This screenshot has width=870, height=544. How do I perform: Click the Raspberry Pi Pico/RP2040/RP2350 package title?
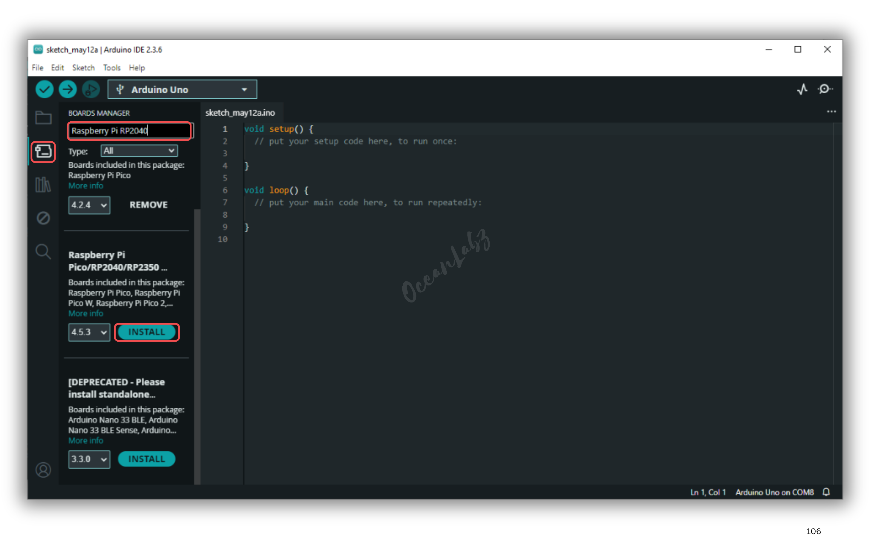point(118,261)
